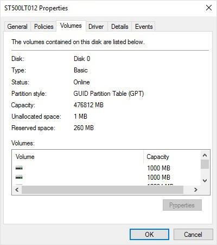Click the volumes list scroll up arrow
This screenshot has height=245, width=217.
(x=205, y=155)
